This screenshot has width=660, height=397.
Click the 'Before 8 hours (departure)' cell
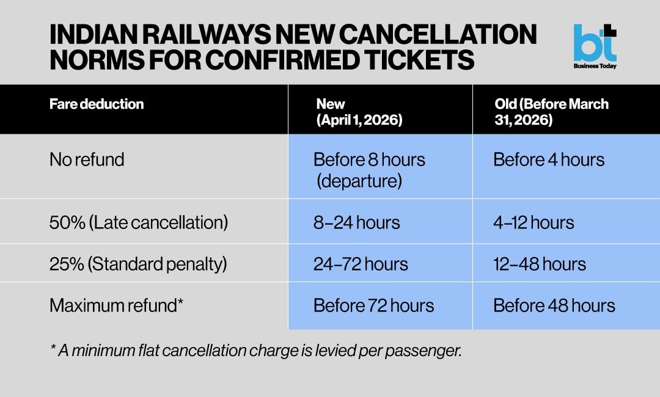[x=369, y=170]
